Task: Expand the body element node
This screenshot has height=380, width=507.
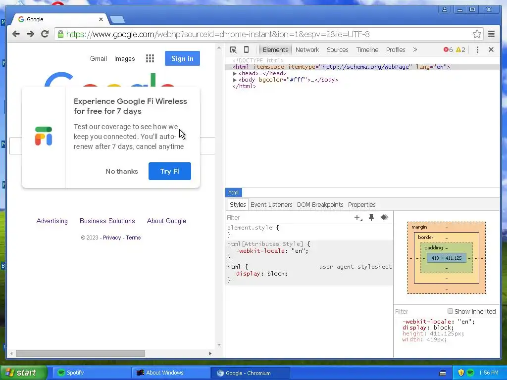Action: coord(235,80)
